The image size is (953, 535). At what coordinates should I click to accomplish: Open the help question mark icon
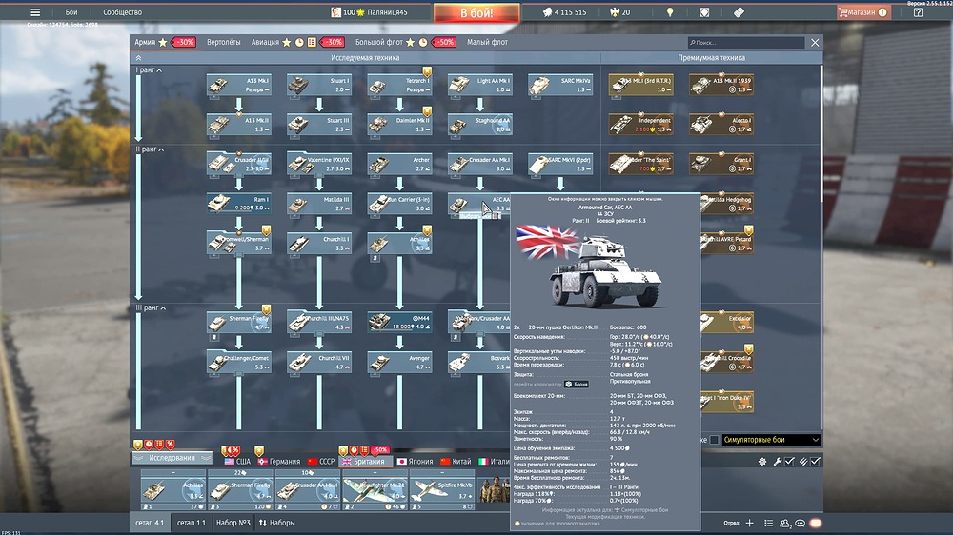(x=918, y=12)
